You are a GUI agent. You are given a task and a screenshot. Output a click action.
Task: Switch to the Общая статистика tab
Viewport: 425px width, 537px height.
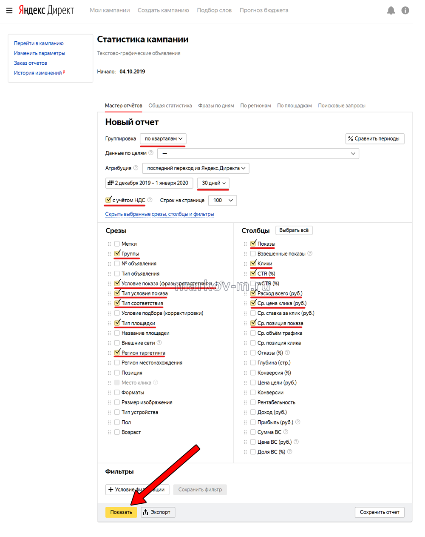tap(170, 106)
